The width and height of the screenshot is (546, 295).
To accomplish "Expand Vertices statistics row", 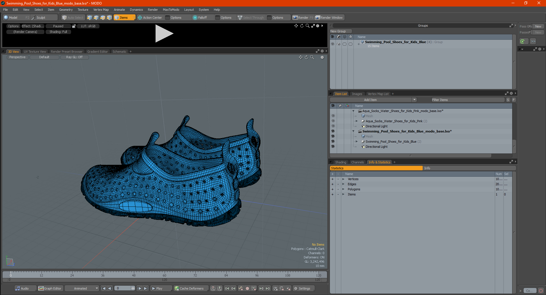I will click(x=343, y=179).
